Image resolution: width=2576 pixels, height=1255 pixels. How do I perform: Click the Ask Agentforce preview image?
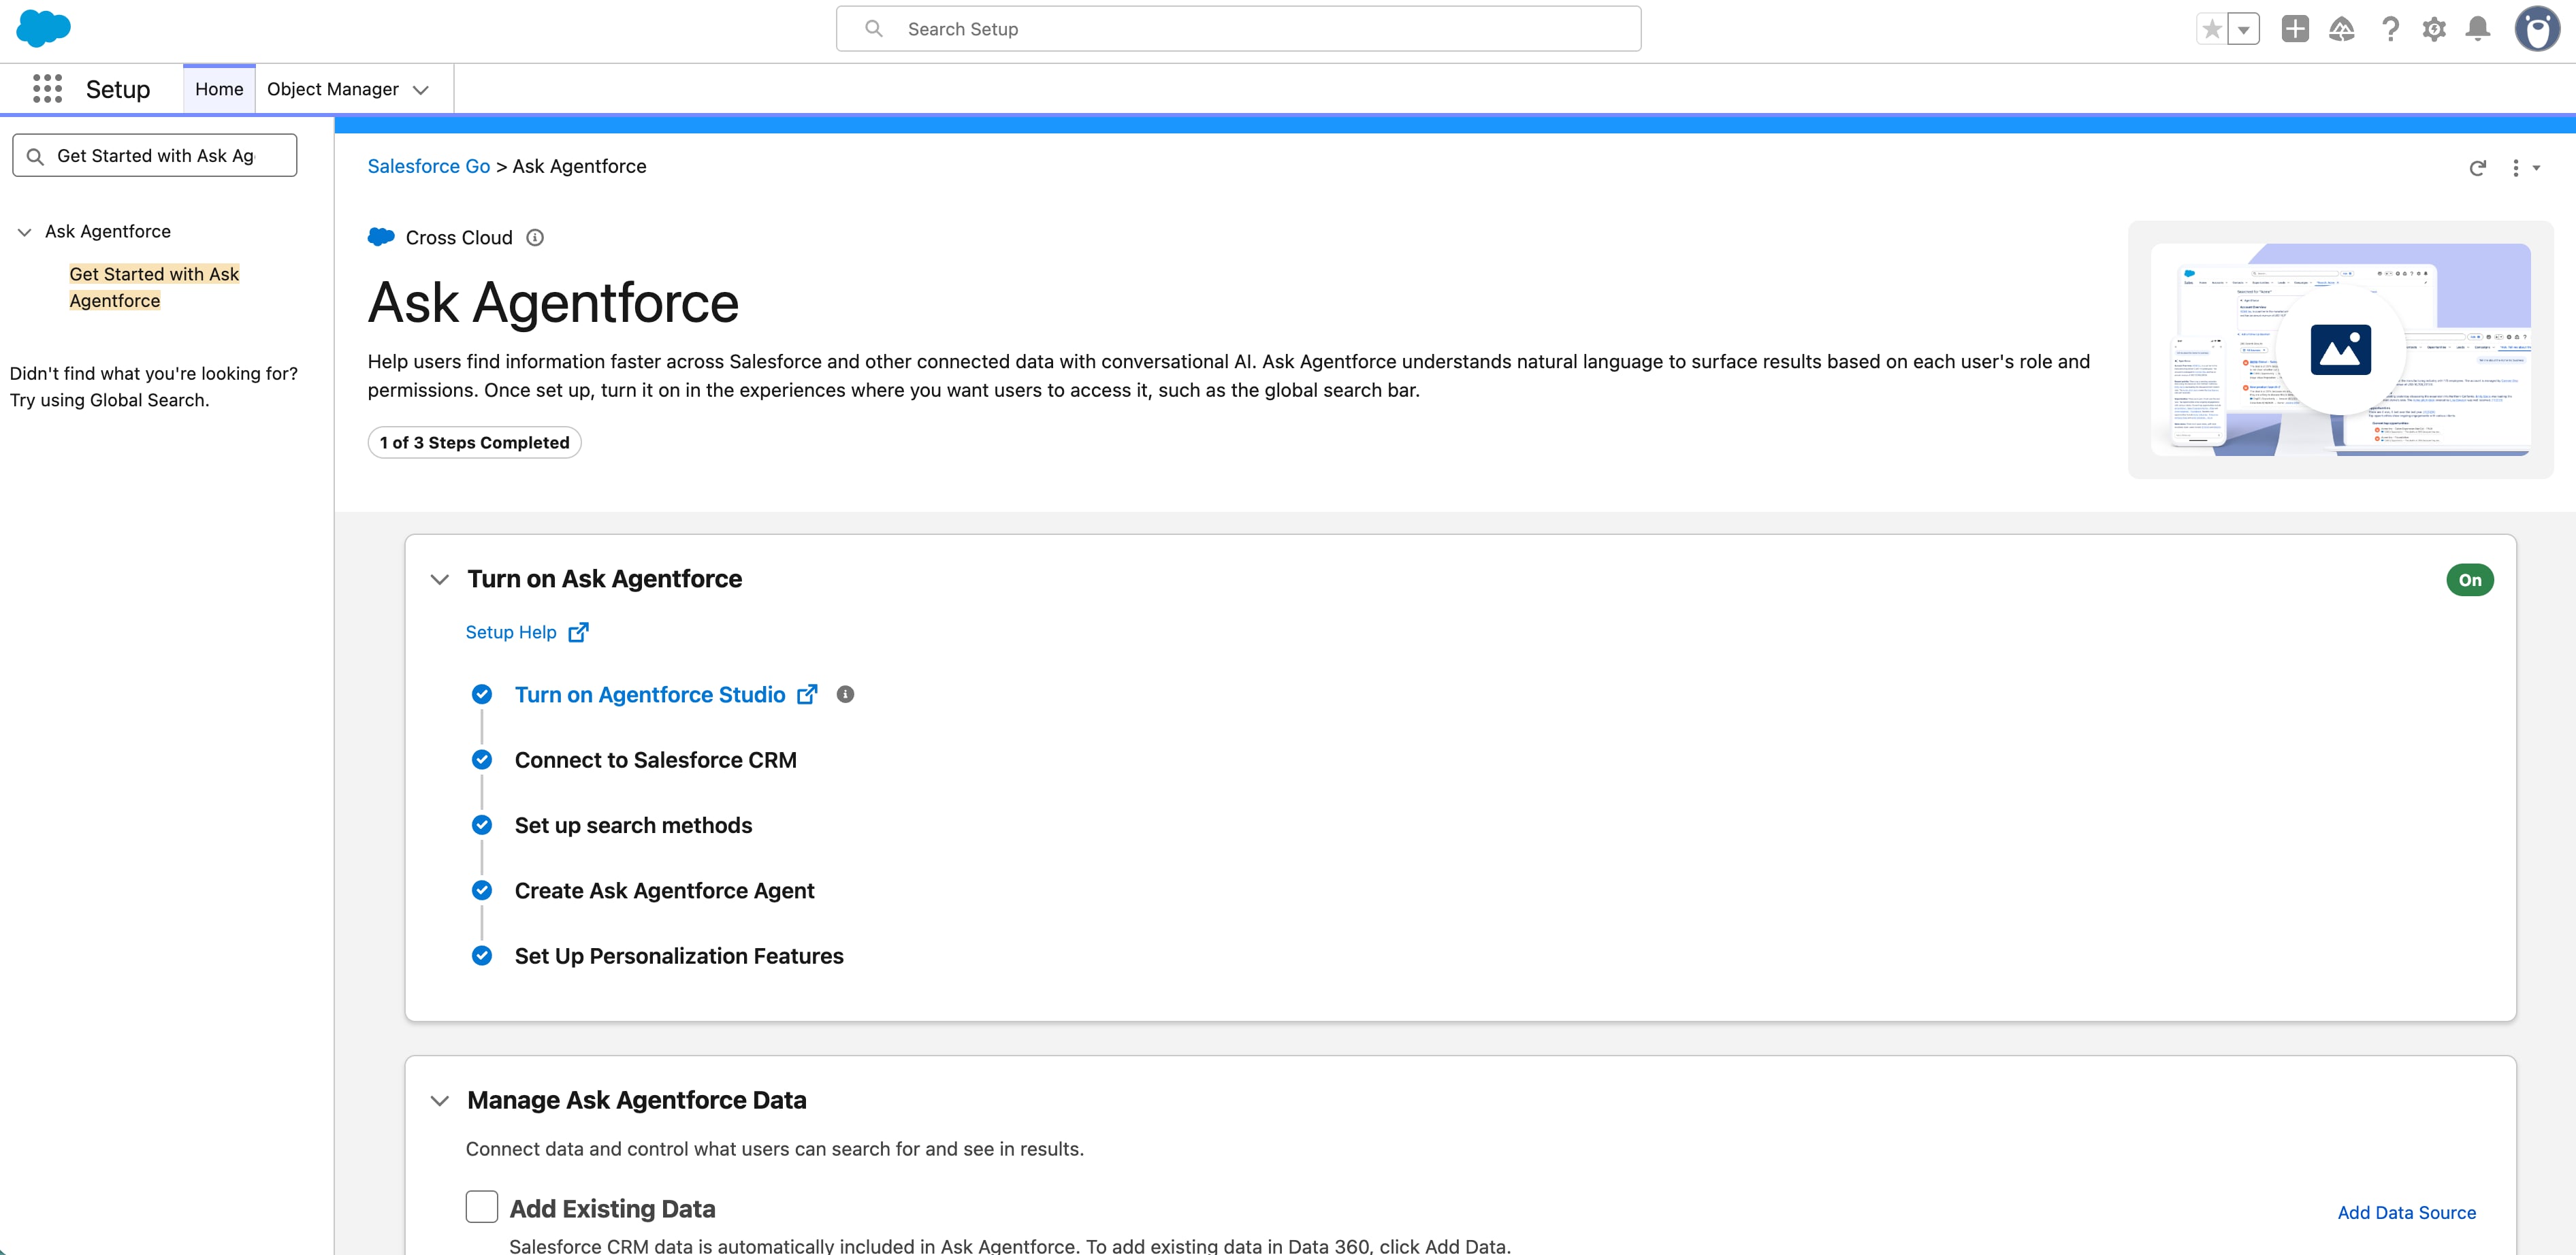[x=2340, y=350]
